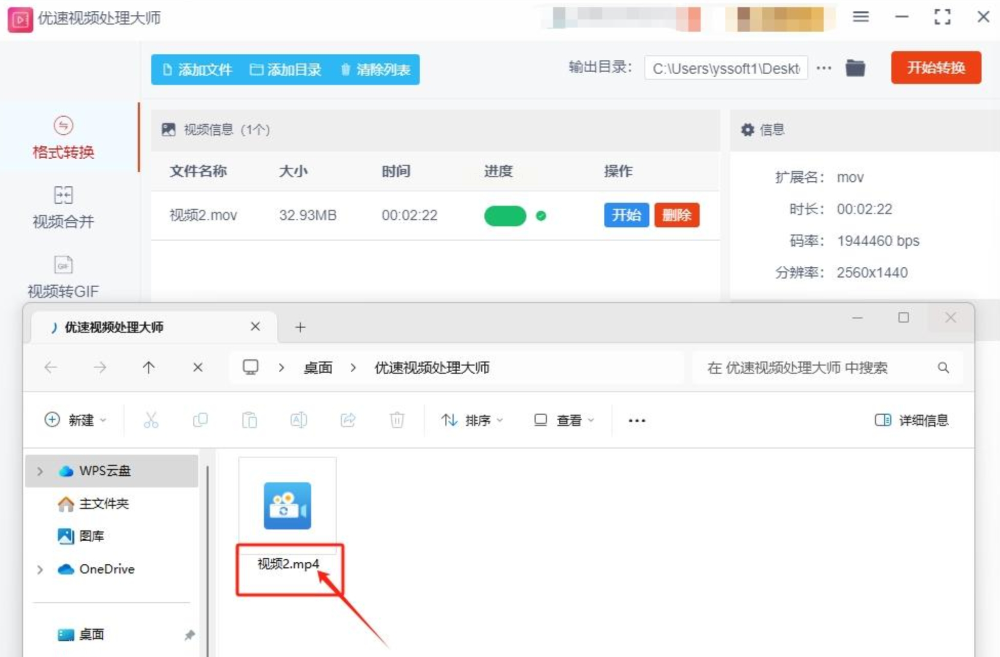Open the 格式转换 format conversion tool
The width and height of the screenshot is (1000, 657).
click(63, 137)
